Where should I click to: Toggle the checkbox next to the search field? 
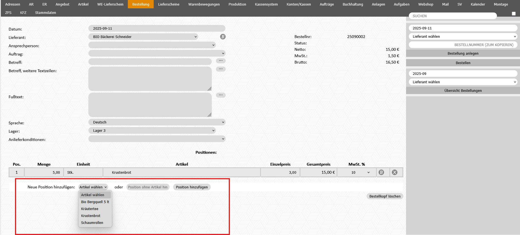[x=514, y=14]
